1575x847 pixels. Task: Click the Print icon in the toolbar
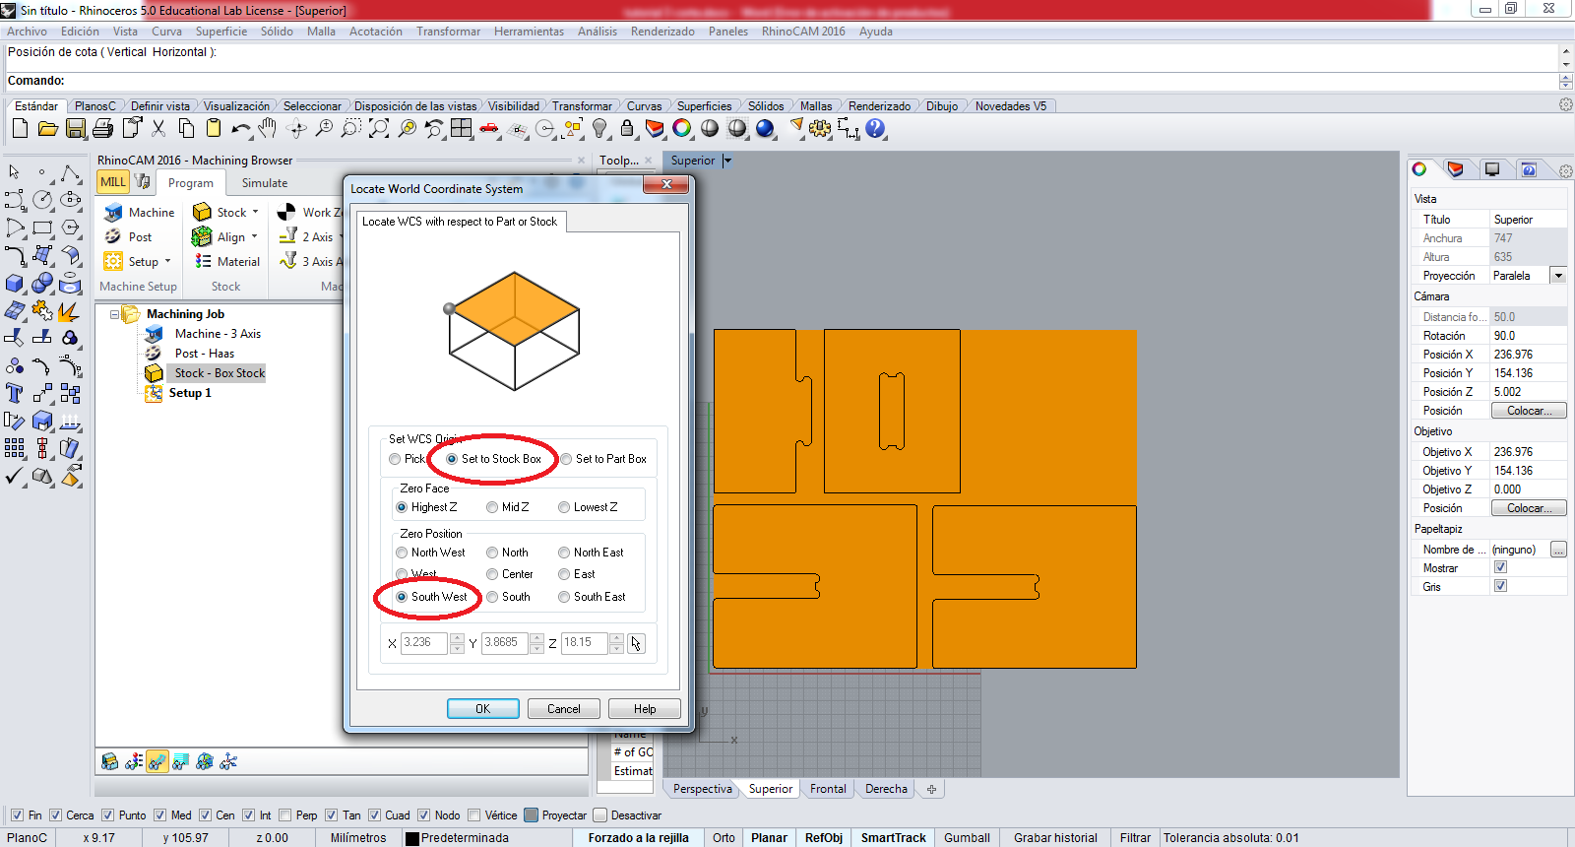click(102, 128)
